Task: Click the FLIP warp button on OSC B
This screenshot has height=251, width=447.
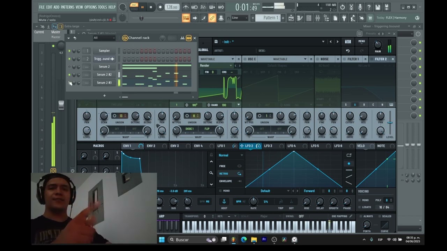Action: point(207,129)
